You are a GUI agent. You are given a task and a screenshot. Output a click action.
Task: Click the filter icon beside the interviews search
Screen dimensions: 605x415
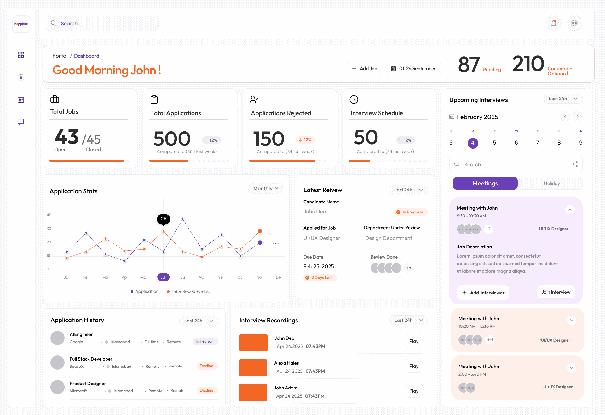[x=574, y=164]
